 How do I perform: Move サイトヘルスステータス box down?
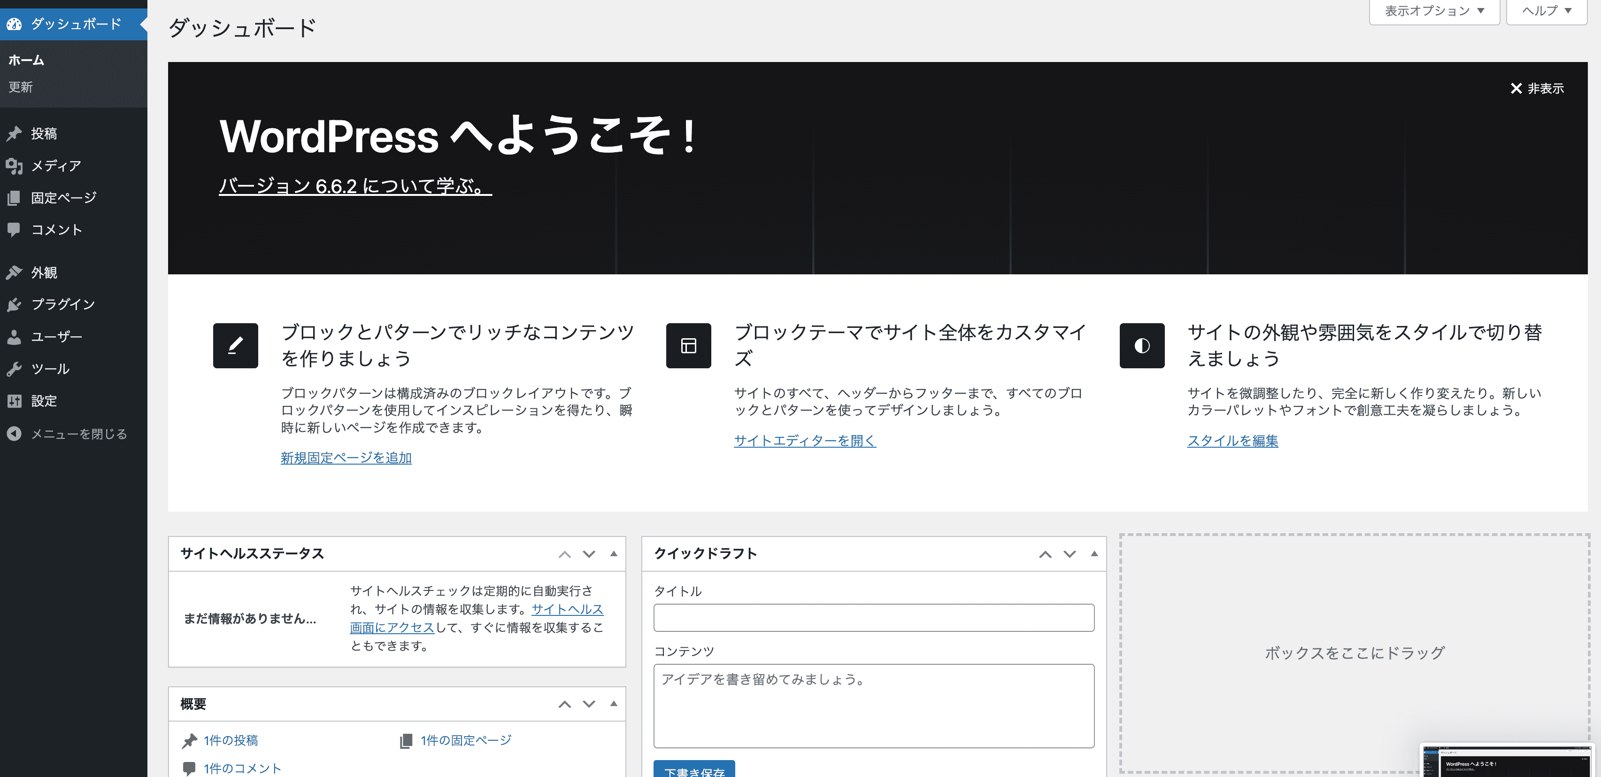click(x=589, y=554)
